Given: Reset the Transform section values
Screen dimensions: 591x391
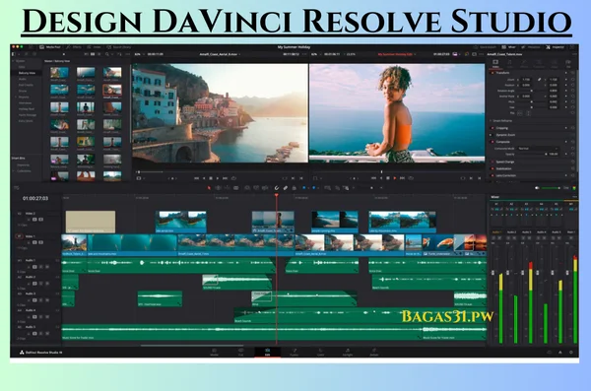Looking at the screenshot, I should 573,73.
